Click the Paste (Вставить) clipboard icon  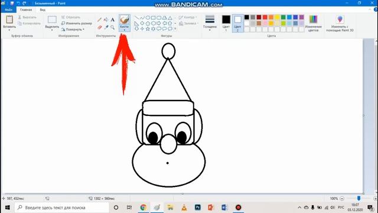point(9,20)
